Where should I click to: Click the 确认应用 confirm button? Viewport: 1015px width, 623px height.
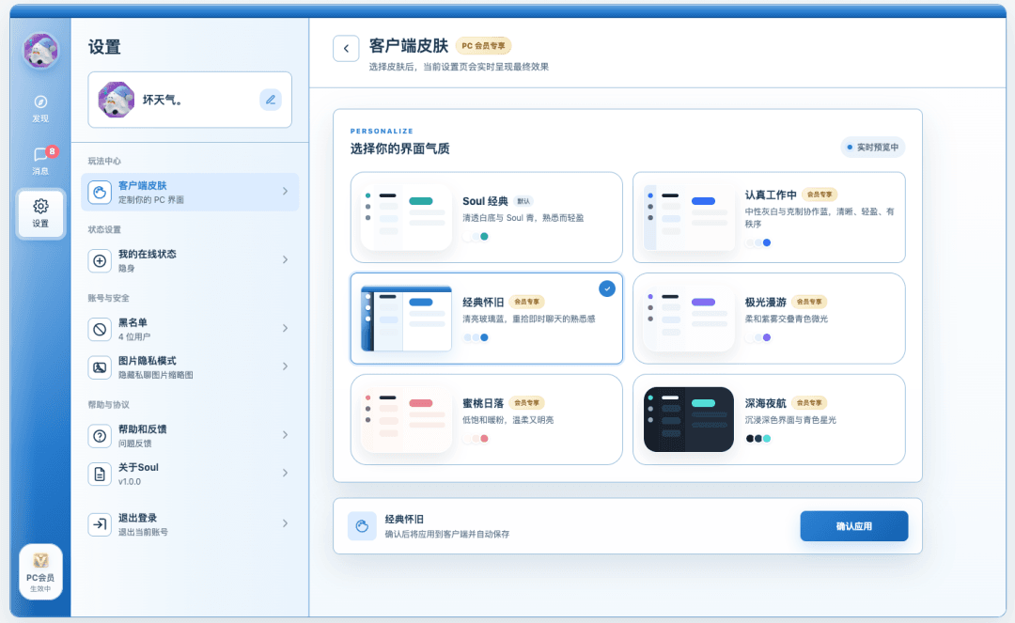(x=853, y=526)
